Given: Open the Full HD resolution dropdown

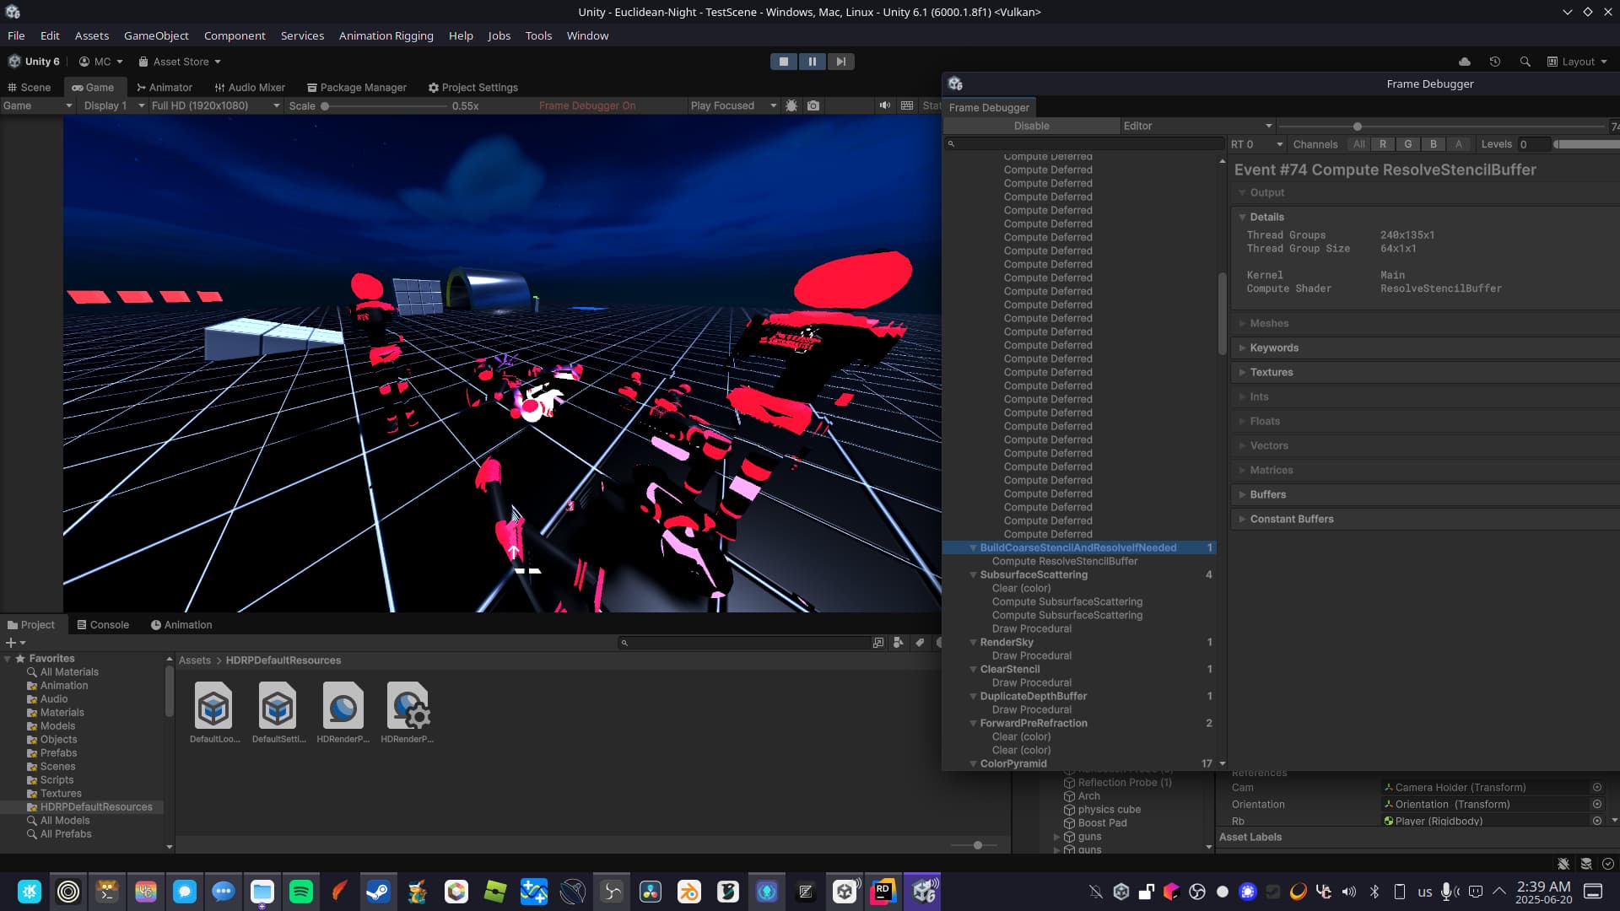Looking at the screenshot, I should (215, 105).
